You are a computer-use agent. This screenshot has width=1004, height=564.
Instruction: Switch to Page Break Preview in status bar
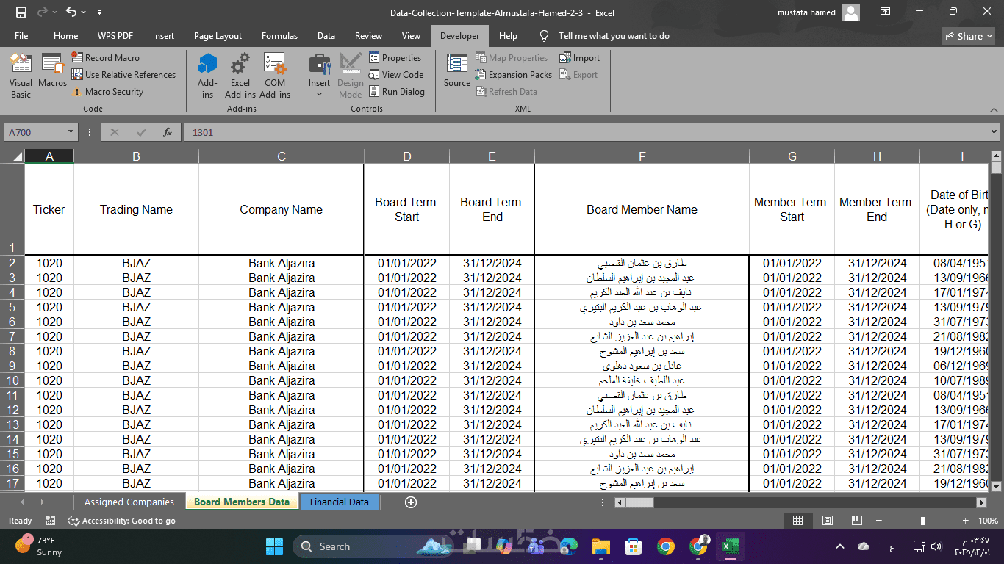857,521
